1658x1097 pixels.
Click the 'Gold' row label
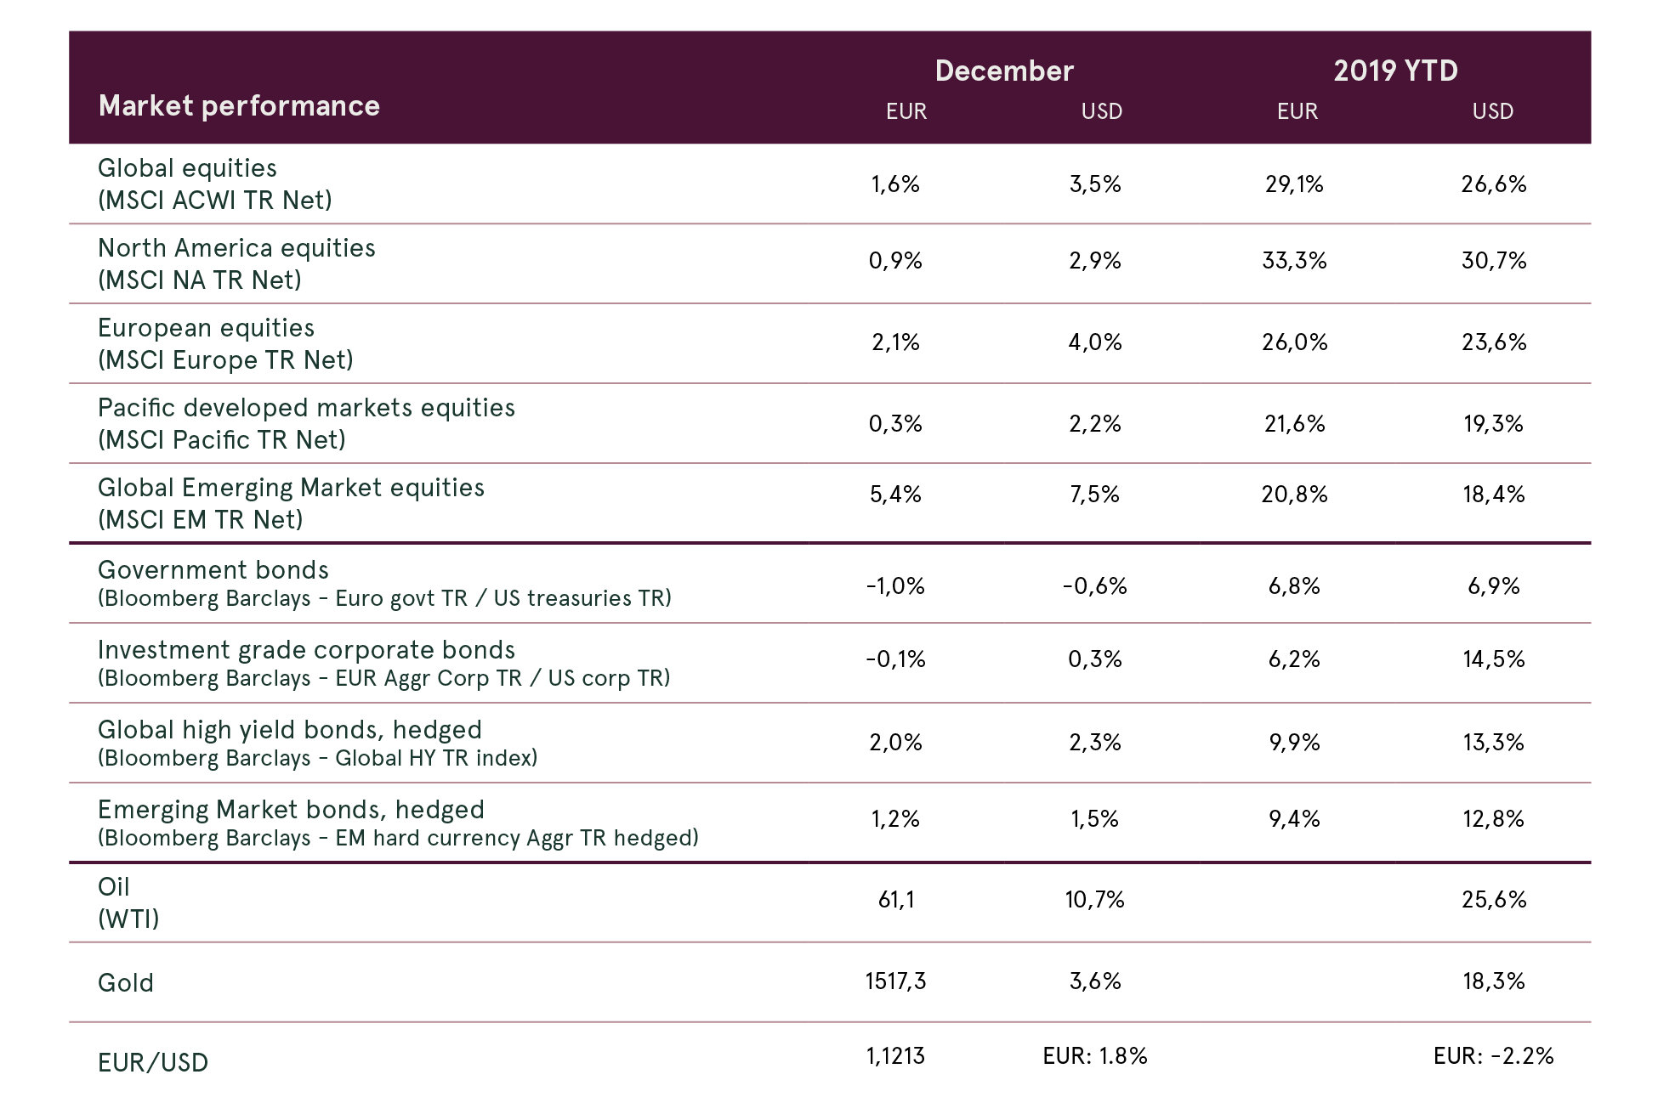click(126, 983)
